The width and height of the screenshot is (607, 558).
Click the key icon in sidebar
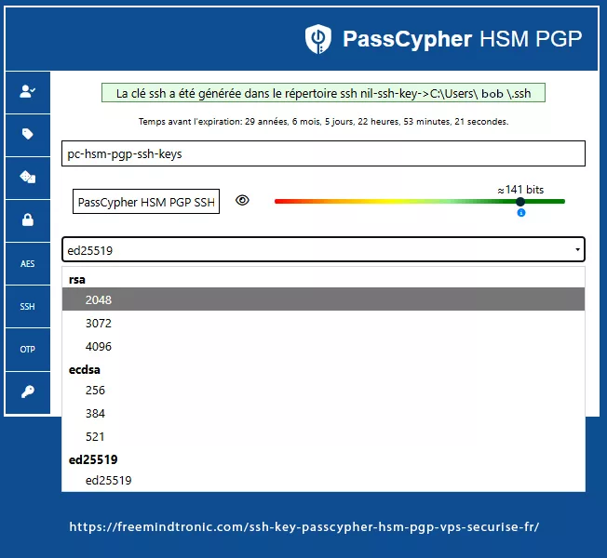click(27, 392)
